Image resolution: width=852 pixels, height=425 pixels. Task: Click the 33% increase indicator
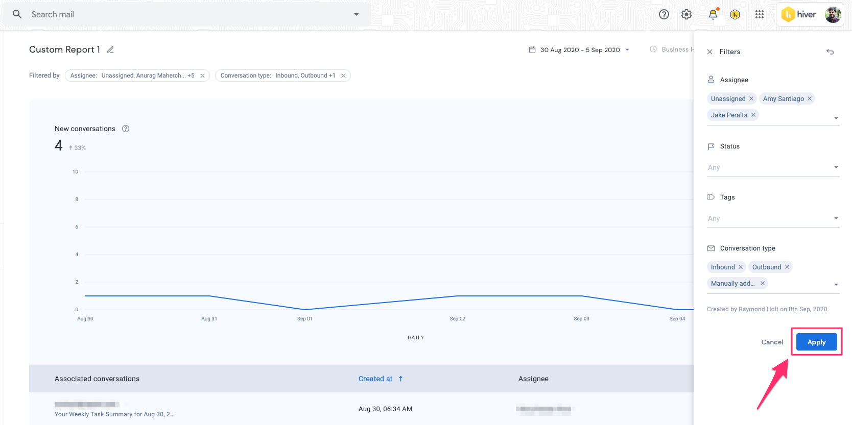point(78,148)
